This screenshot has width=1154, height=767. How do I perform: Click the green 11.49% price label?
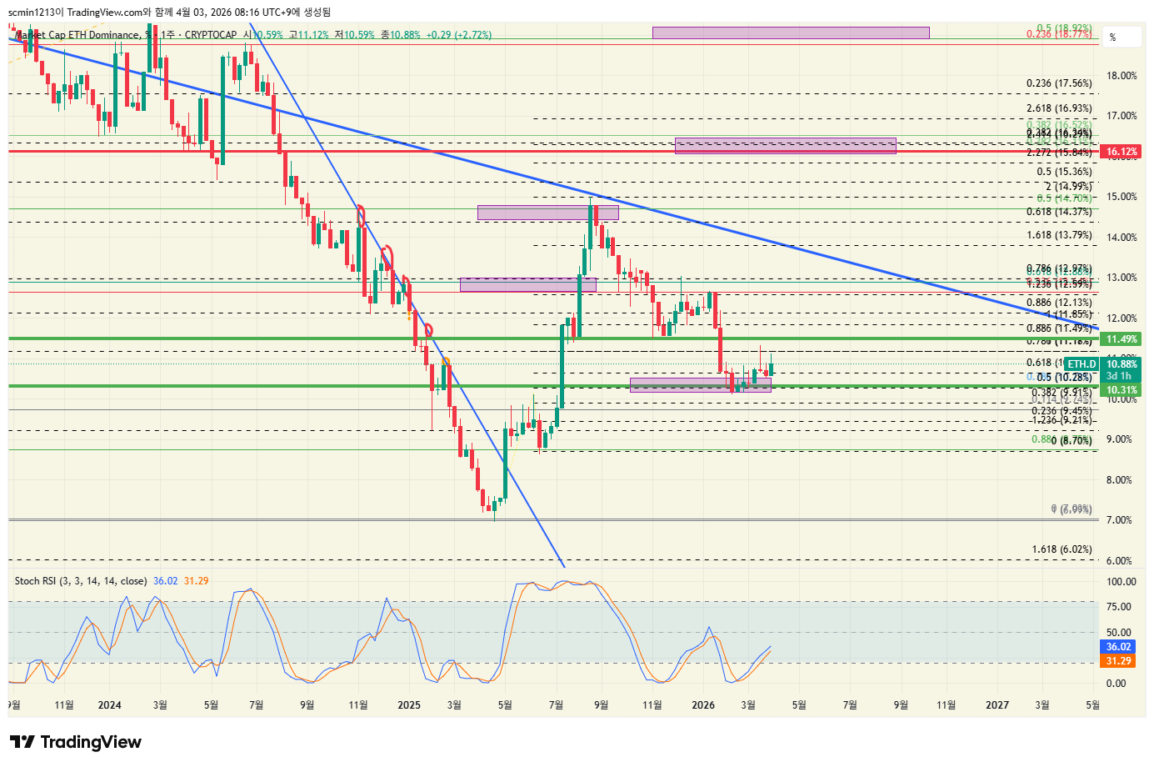coord(1121,339)
